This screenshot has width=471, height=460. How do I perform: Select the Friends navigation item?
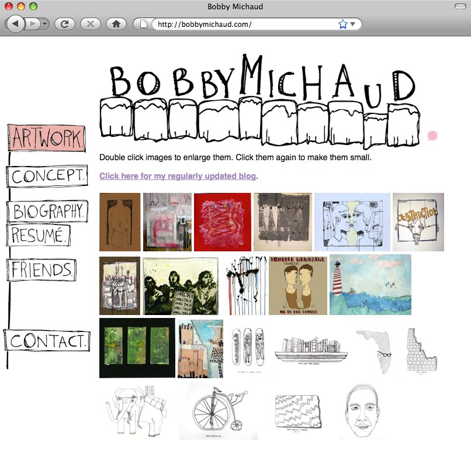click(41, 269)
